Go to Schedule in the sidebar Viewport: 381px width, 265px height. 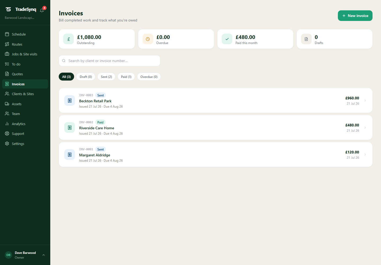coord(25,34)
